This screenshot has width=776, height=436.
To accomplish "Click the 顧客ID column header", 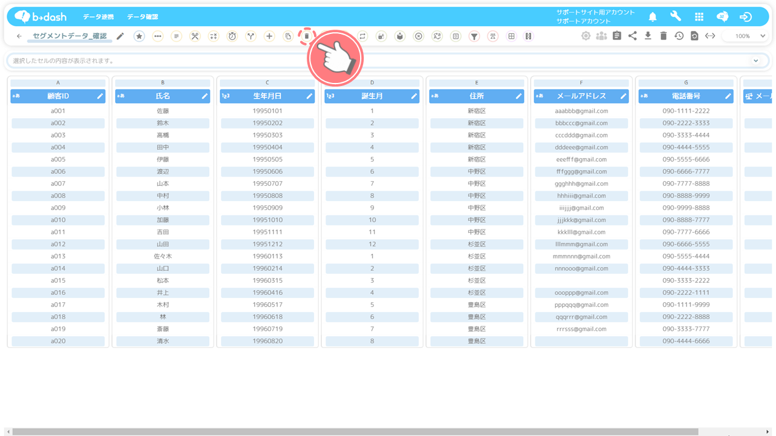I will click(x=58, y=96).
